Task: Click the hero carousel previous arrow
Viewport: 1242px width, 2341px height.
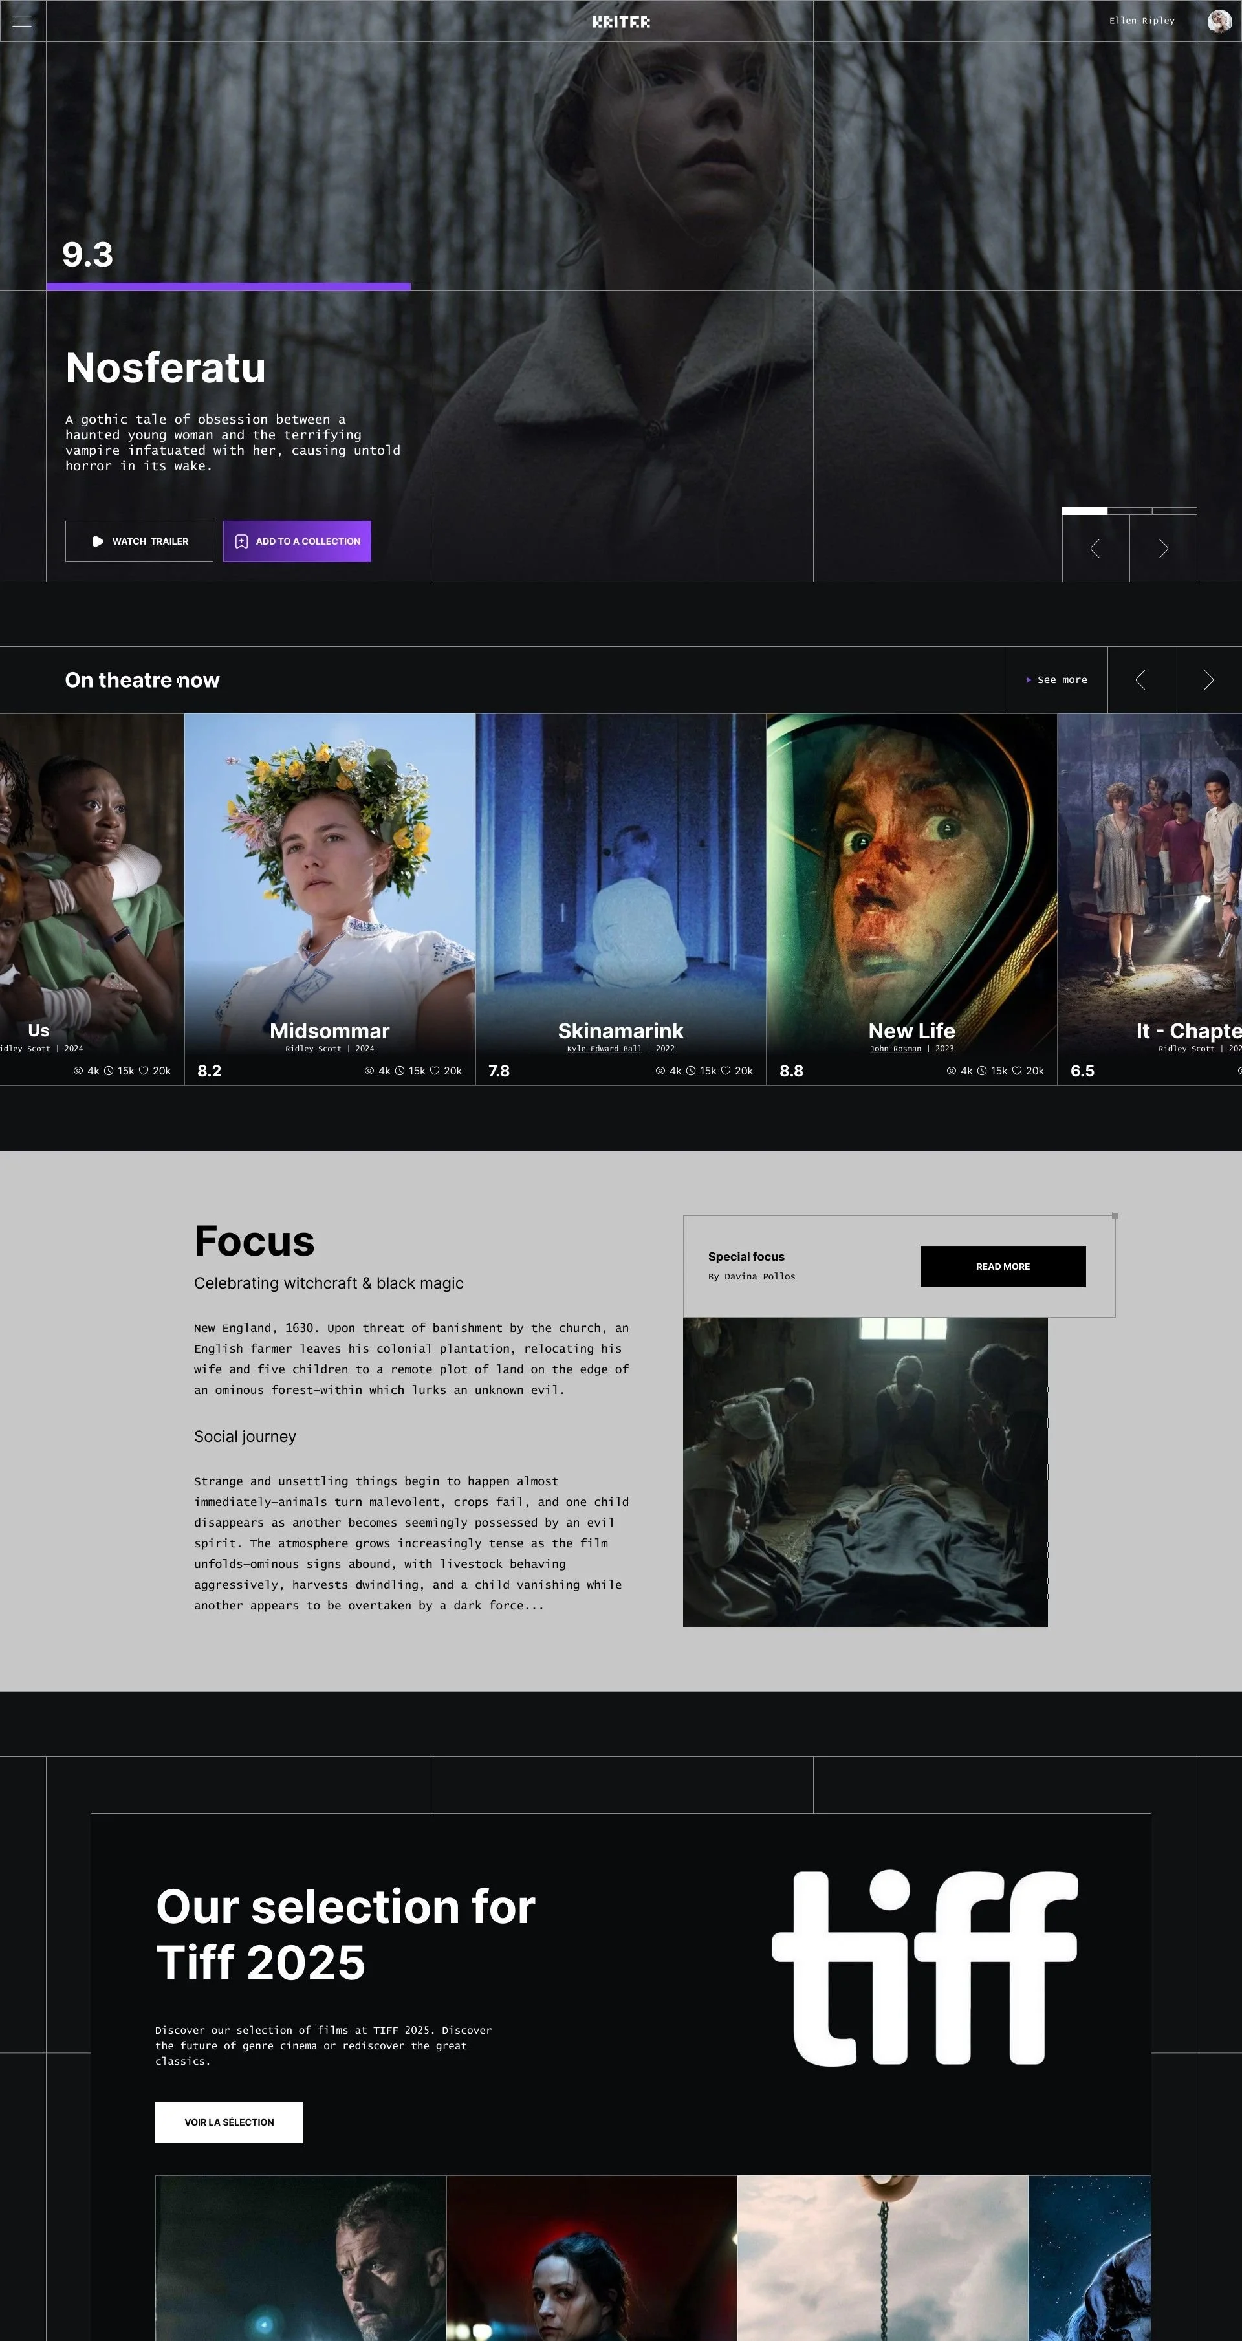Action: pyautogui.click(x=1095, y=548)
